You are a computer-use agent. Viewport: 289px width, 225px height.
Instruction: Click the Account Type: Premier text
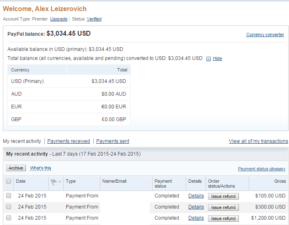(x=25, y=19)
